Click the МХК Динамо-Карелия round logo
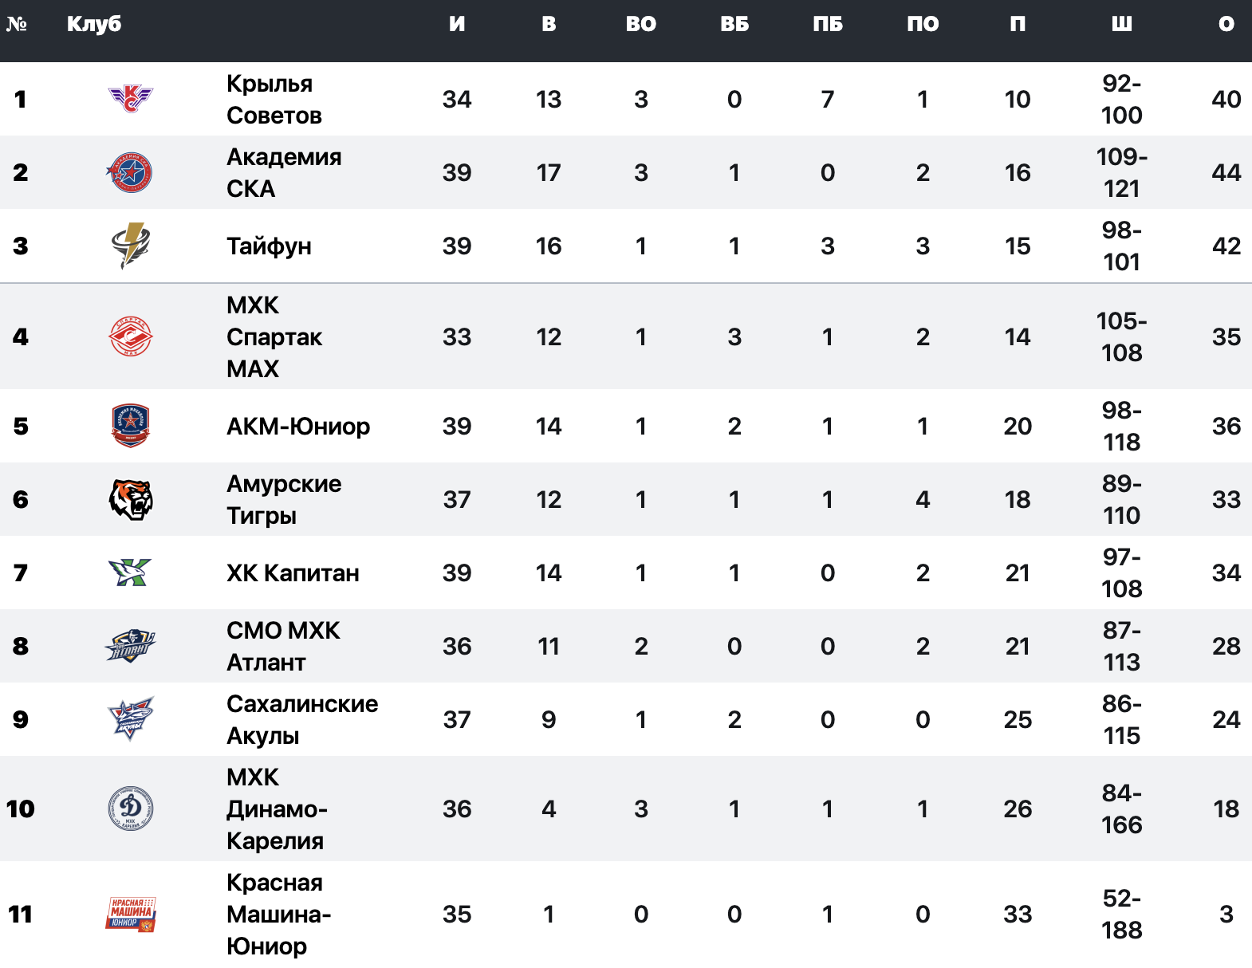This screenshot has height=968, width=1252. (130, 809)
